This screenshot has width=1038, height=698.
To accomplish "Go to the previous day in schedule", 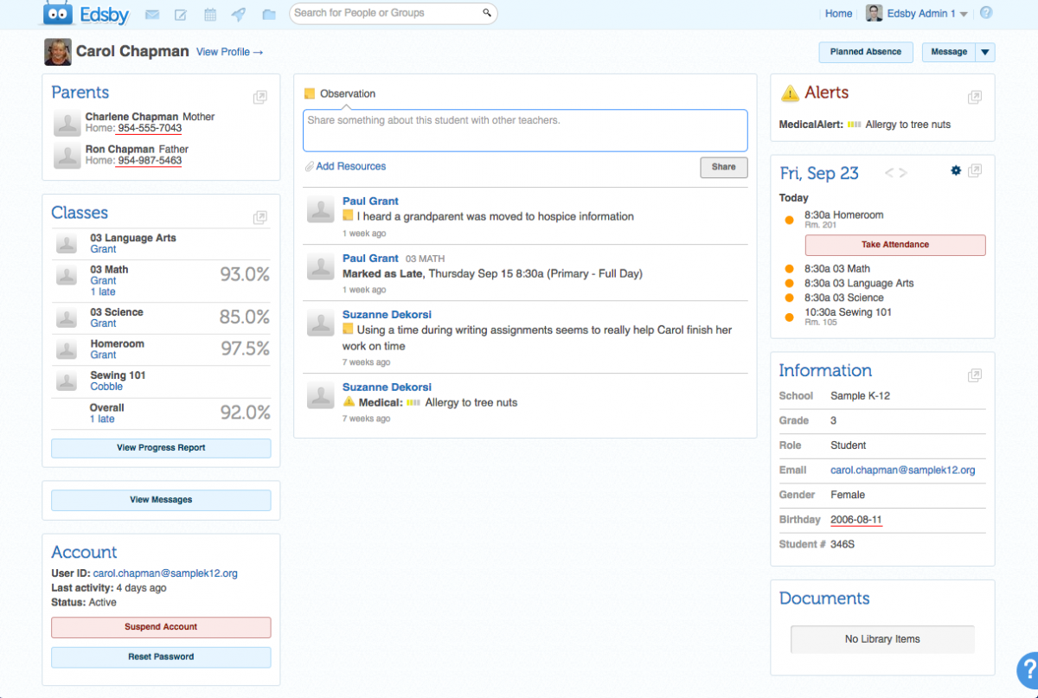I will point(888,173).
